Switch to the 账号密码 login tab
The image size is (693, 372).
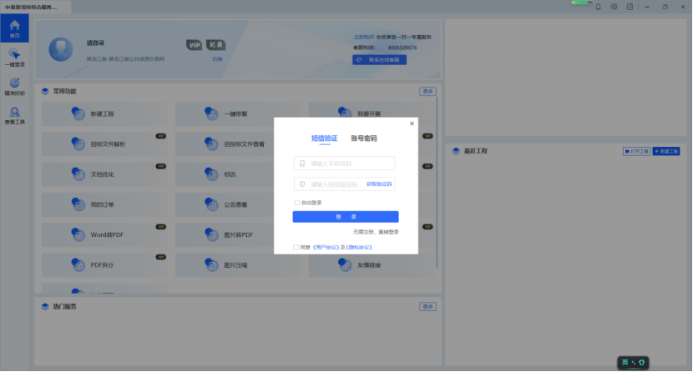(x=363, y=138)
